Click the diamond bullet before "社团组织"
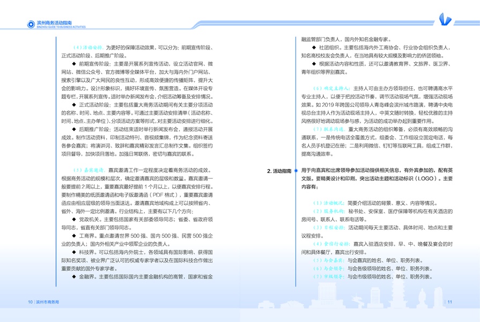Image resolution: width=480 pixels, height=322 pixels. click(314, 47)
